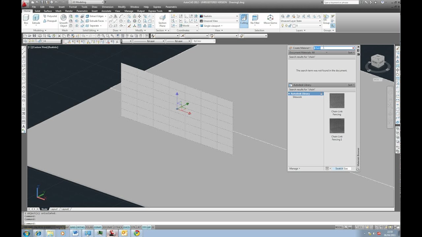Toggle DYN input in status bar
422x237 pixels.
click(x=133, y=227)
